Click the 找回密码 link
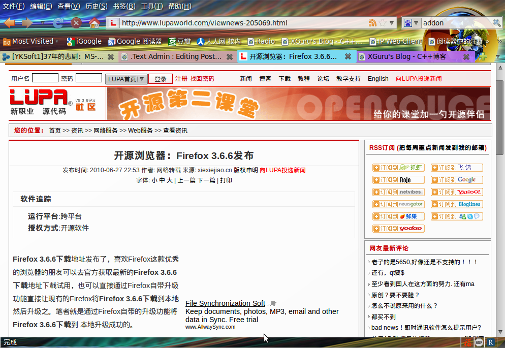Viewport: 505px width, 348px height. click(x=202, y=79)
